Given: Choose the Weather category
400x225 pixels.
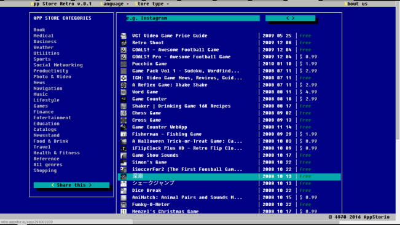Looking at the screenshot, I should [x=44, y=47].
